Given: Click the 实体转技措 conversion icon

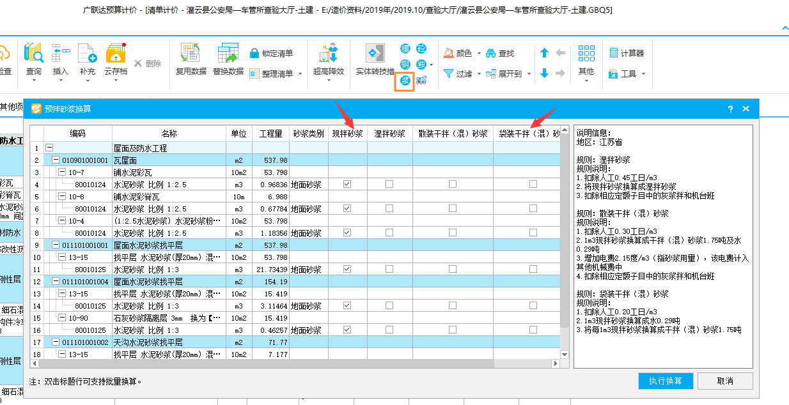Looking at the screenshot, I should point(375,53).
